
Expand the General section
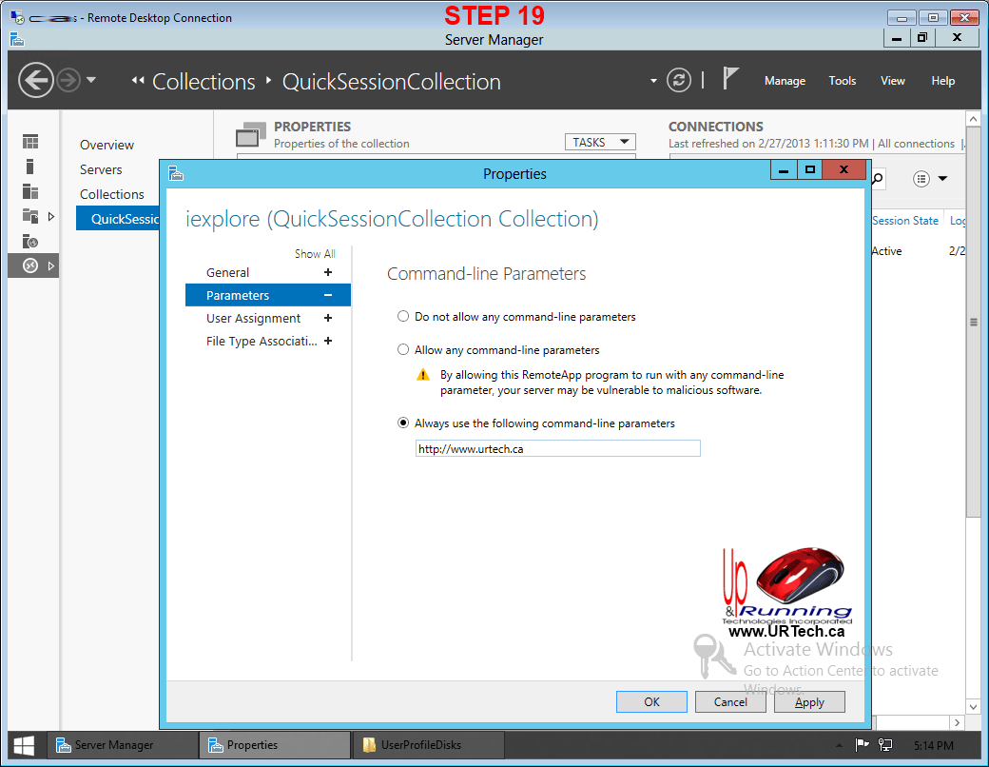(x=328, y=273)
